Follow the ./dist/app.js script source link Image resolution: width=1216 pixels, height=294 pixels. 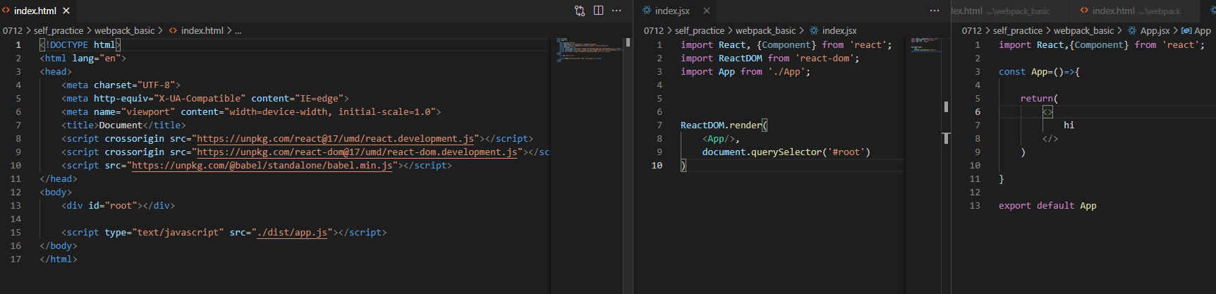click(x=292, y=233)
